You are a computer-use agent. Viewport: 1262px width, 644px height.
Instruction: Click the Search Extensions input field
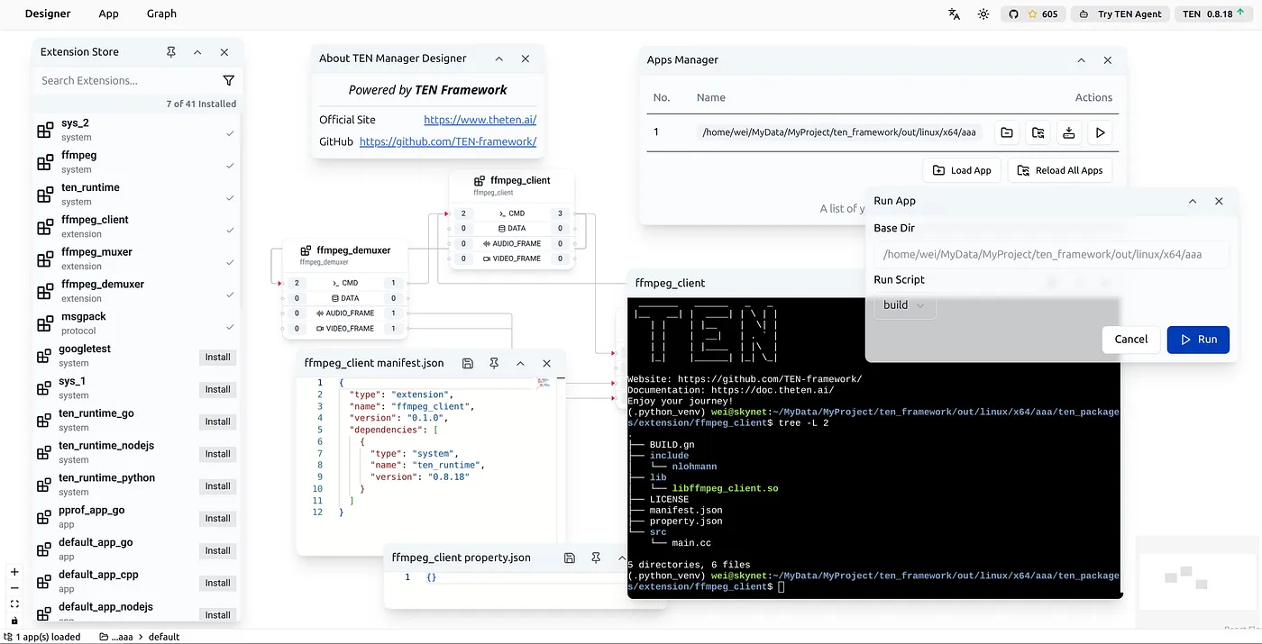[126, 80]
